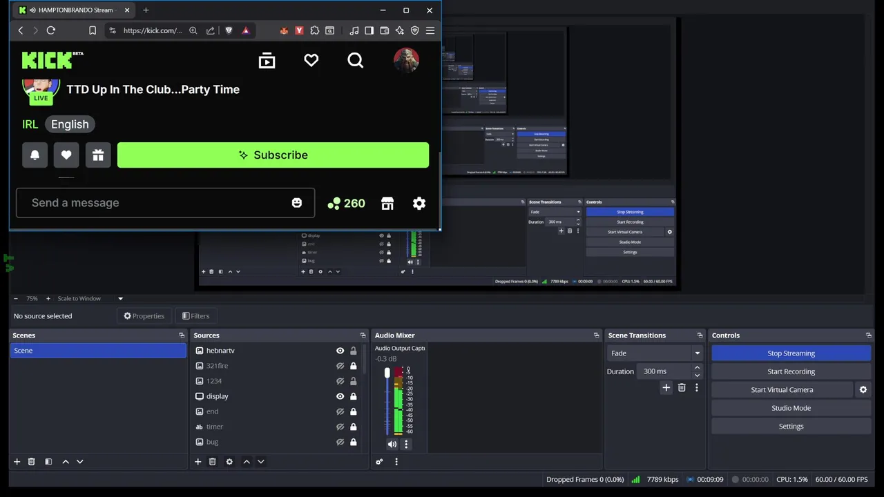Open the Kick browse streams icon
Image resolution: width=884 pixels, height=497 pixels.
pos(267,61)
